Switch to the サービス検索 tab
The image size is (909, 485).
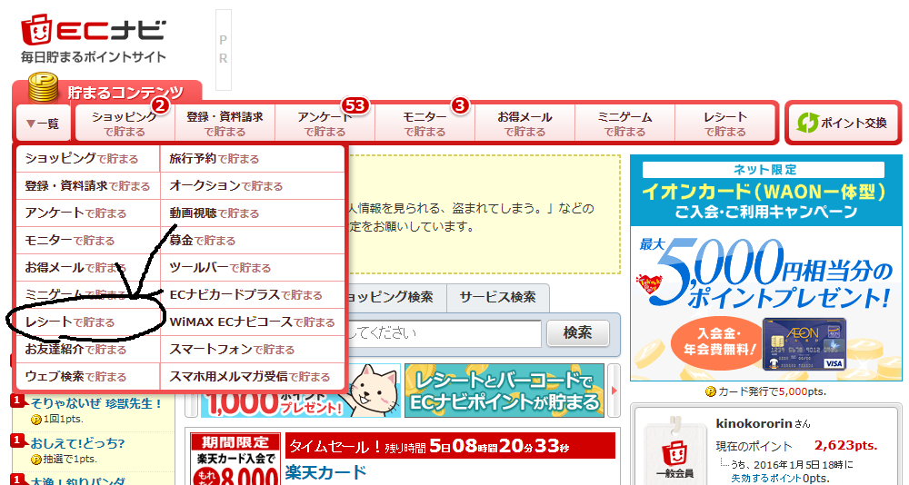[x=497, y=298]
